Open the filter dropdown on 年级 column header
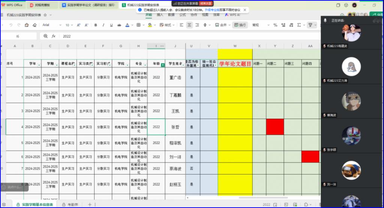 click(x=162, y=65)
